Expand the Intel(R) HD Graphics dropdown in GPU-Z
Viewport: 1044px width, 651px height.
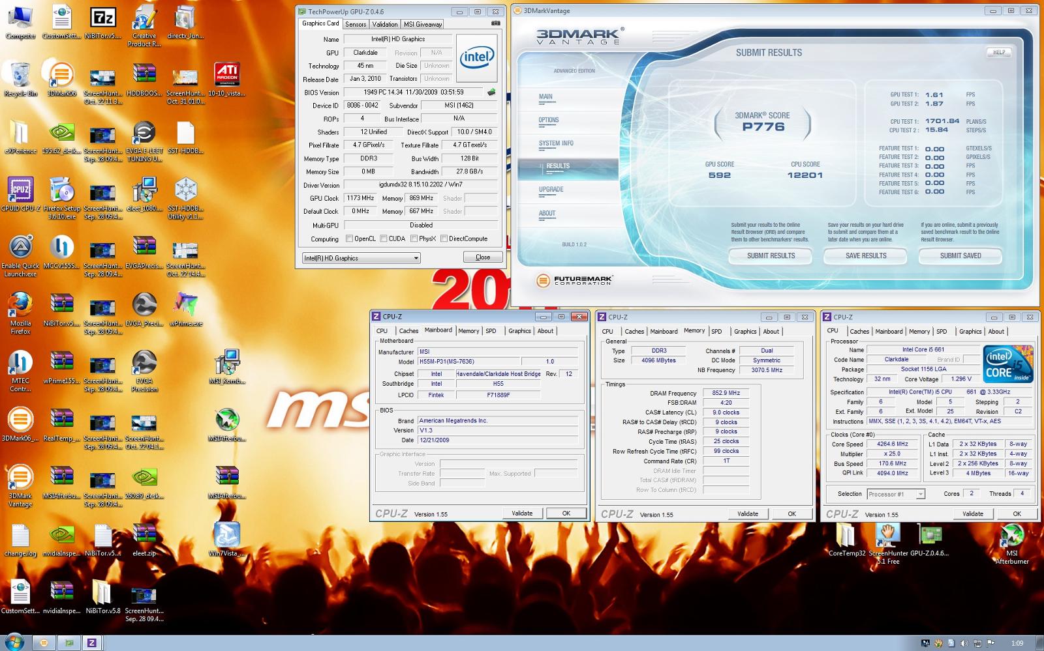pos(361,258)
